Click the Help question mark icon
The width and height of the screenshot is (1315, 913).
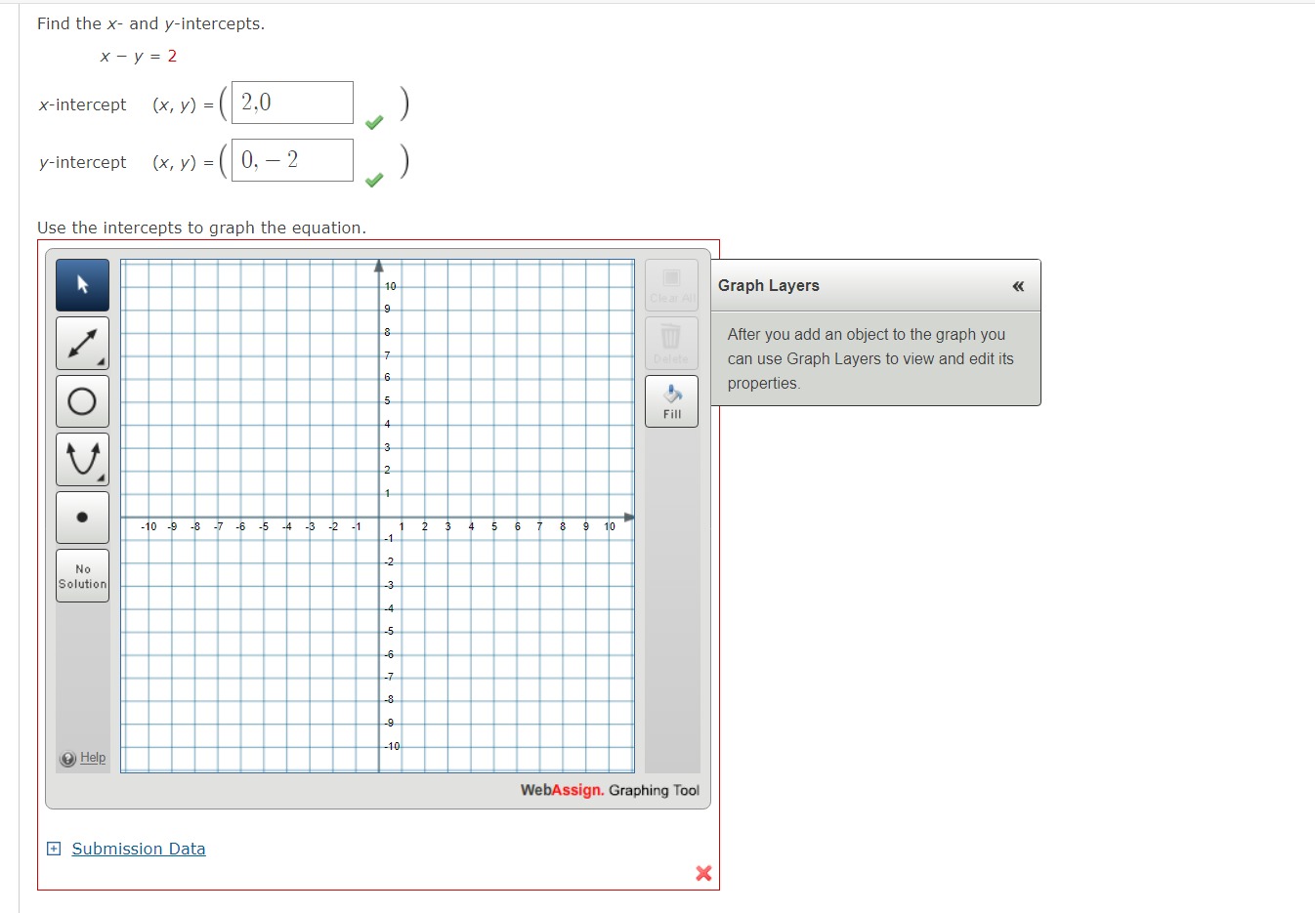(67, 758)
